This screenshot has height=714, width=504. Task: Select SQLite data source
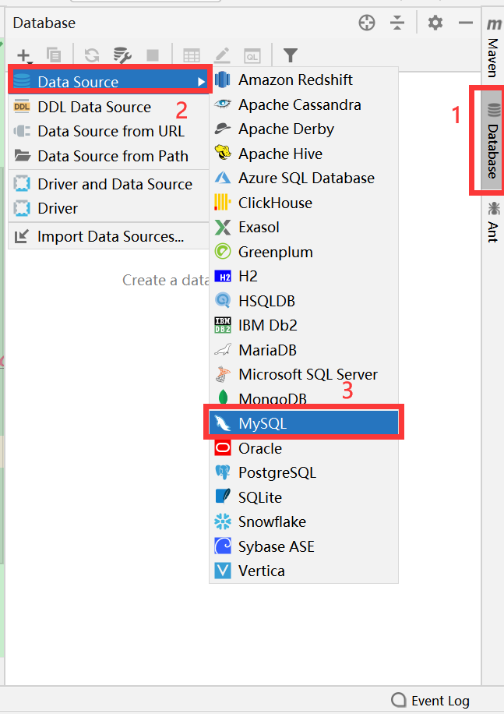303,497
